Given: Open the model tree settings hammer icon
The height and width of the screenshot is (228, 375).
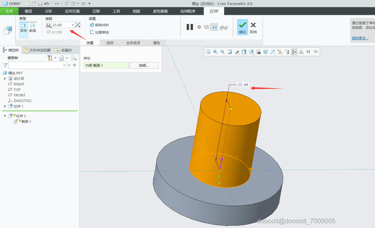Looking at the screenshot, I should pos(50,58).
